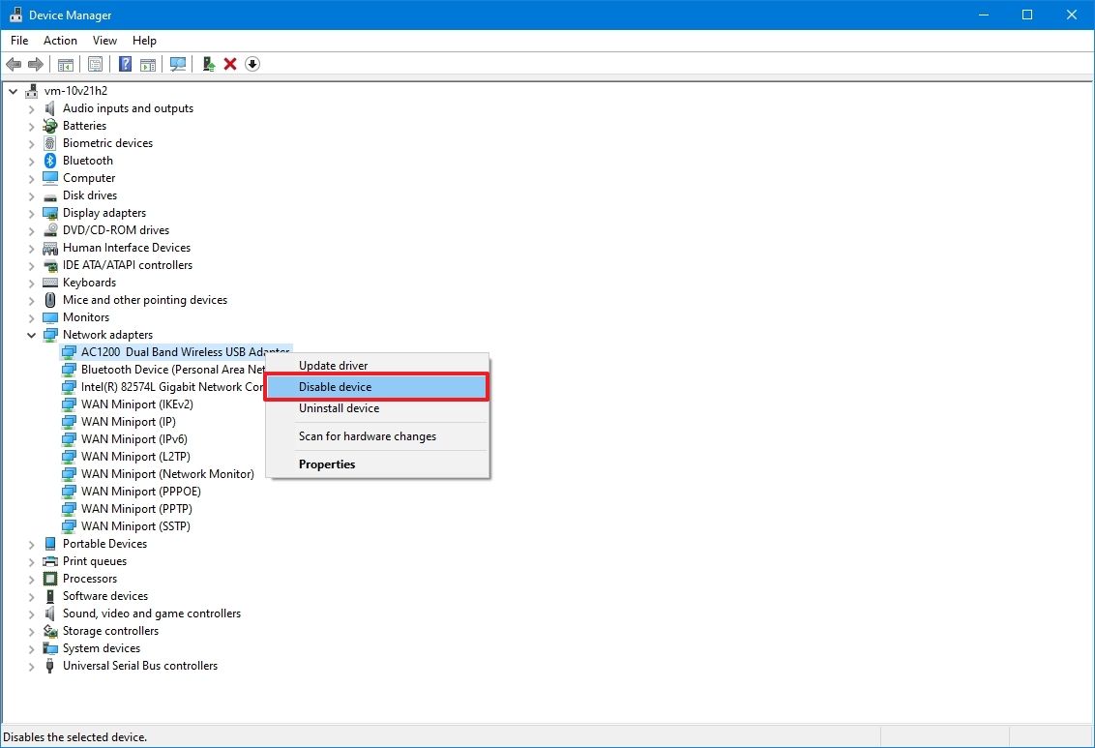Click the red X Uninstall device toolbar icon

coord(229,64)
